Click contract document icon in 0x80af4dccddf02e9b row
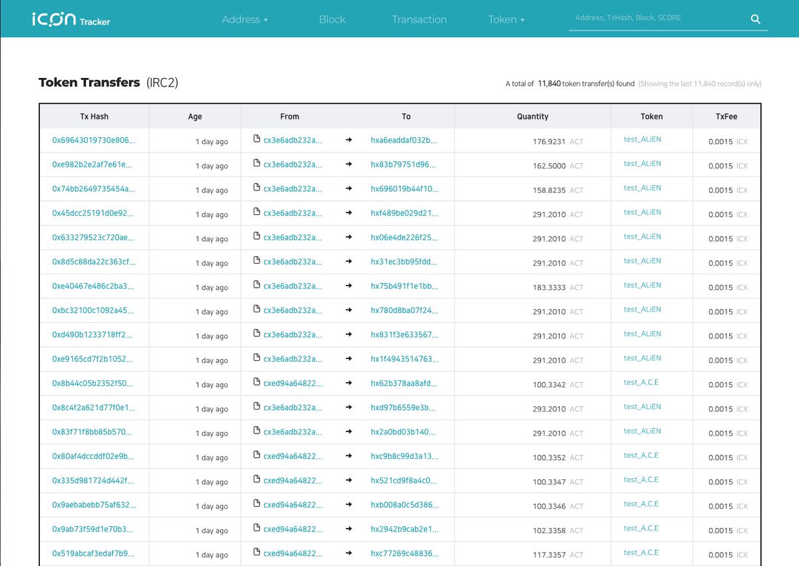The height and width of the screenshot is (566, 799). click(257, 455)
